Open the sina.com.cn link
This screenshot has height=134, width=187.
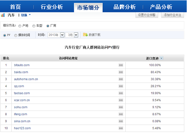[22, 121]
